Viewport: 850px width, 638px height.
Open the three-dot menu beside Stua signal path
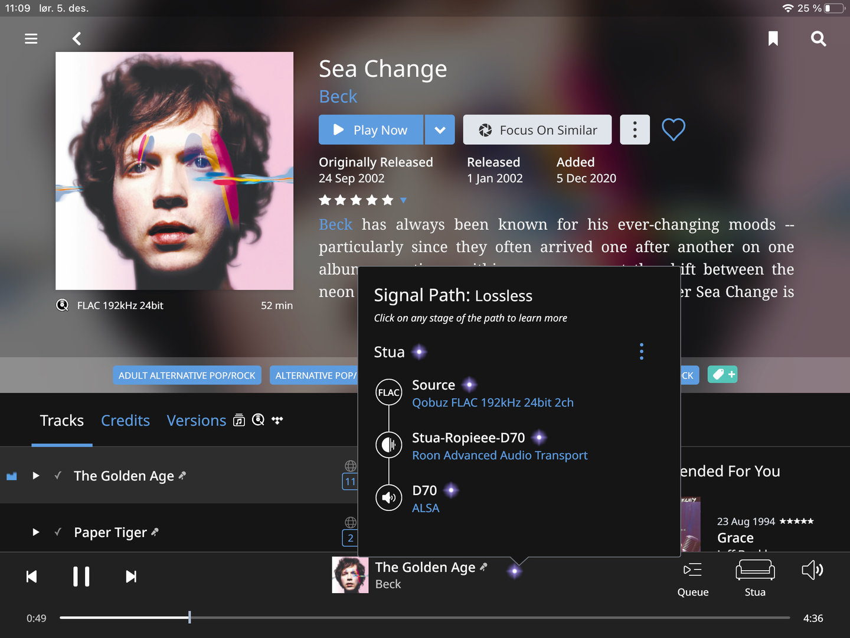[642, 351]
